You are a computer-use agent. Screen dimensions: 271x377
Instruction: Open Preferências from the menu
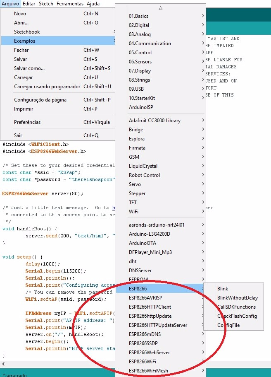click(x=58, y=122)
